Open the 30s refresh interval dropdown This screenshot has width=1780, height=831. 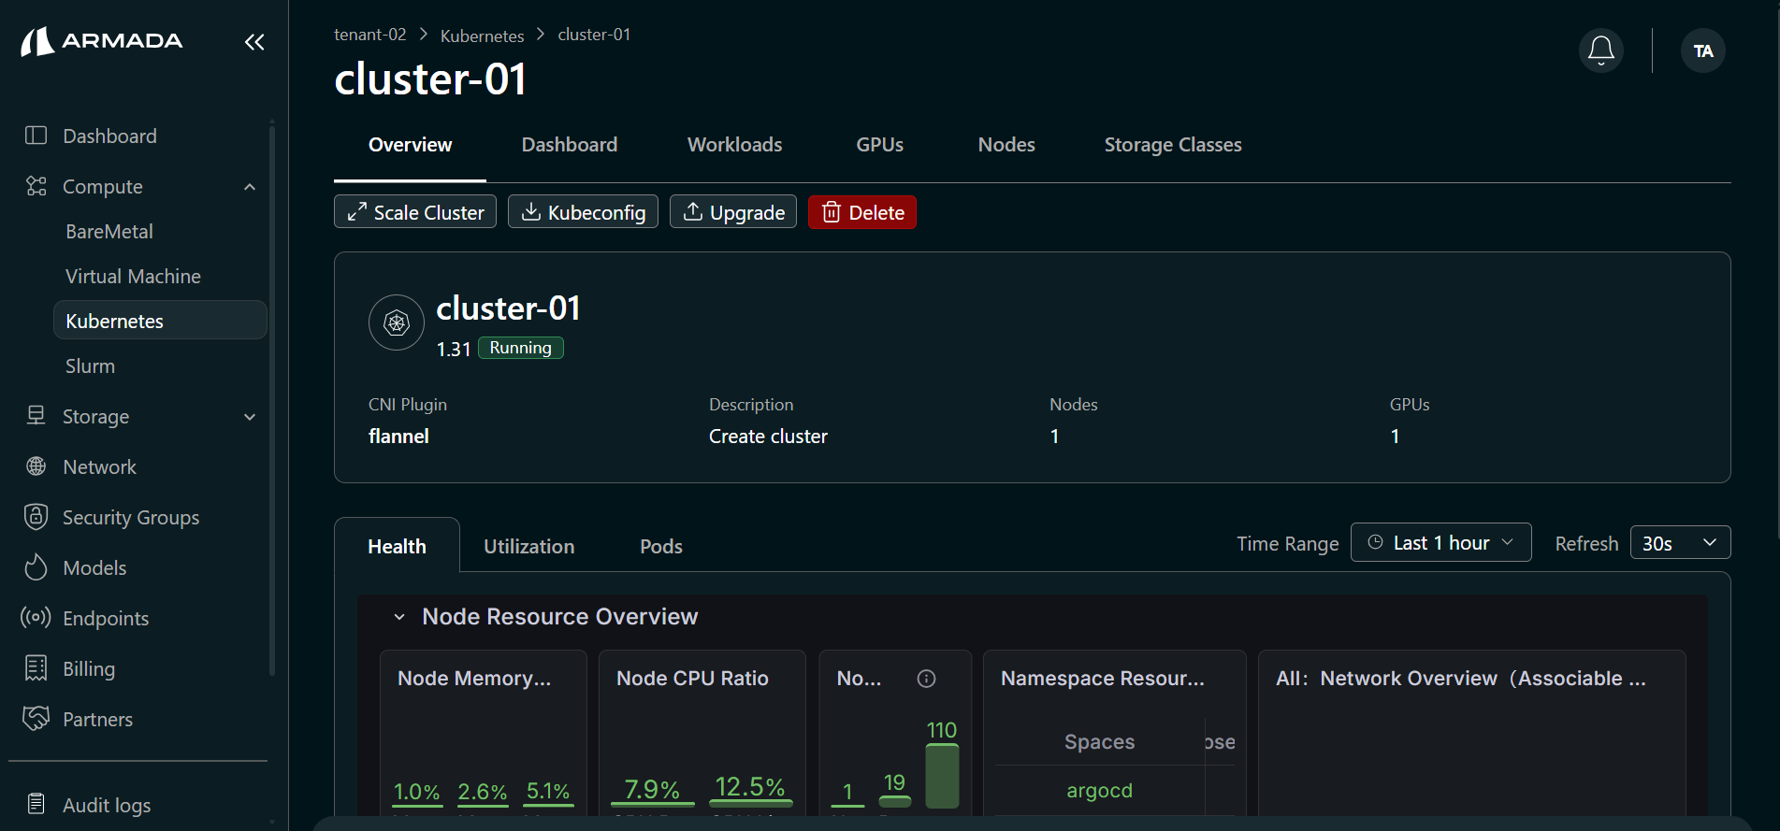click(1680, 543)
